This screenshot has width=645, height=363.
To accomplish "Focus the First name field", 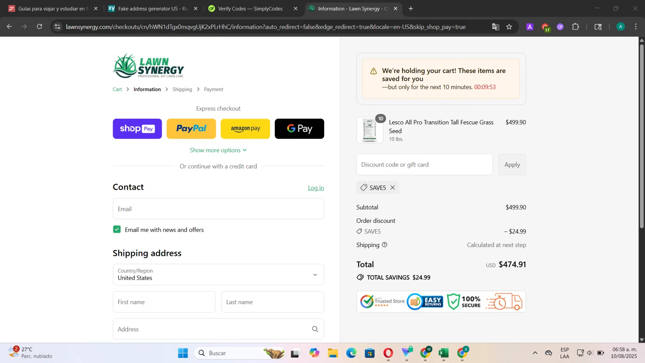I will pos(164,302).
